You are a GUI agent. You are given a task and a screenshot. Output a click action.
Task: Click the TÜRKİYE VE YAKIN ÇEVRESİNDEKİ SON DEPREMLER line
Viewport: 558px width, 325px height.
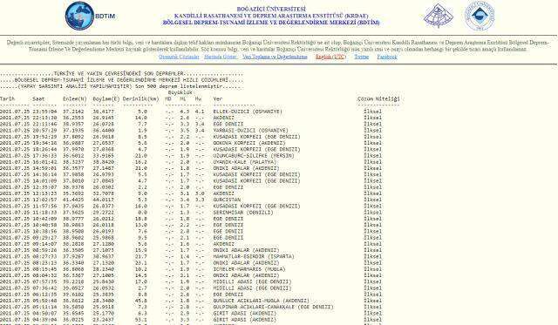point(121,73)
